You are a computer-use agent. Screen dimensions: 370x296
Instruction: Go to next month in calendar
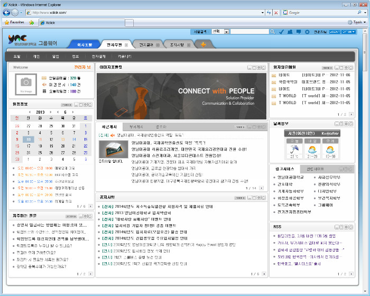point(72,112)
